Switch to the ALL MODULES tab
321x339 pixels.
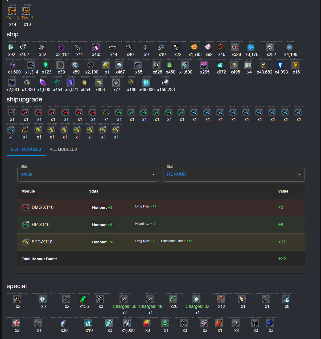[x=63, y=149]
